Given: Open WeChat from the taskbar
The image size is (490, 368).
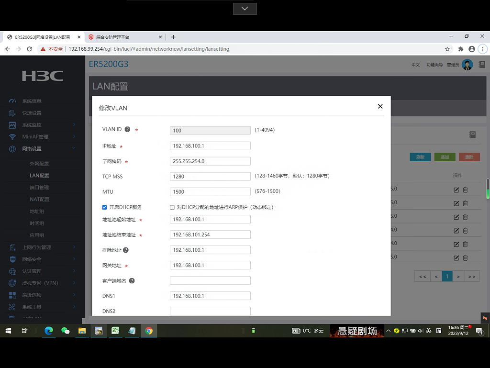Looking at the screenshot, I should point(65,331).
